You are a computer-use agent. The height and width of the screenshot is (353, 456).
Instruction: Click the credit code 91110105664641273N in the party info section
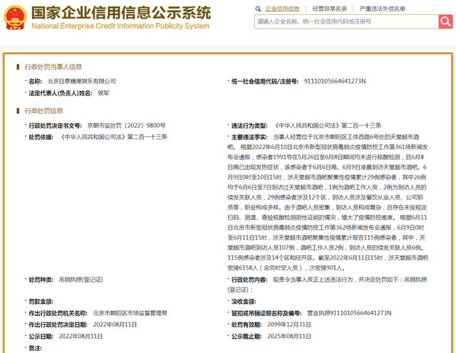(x=334, y=81)
